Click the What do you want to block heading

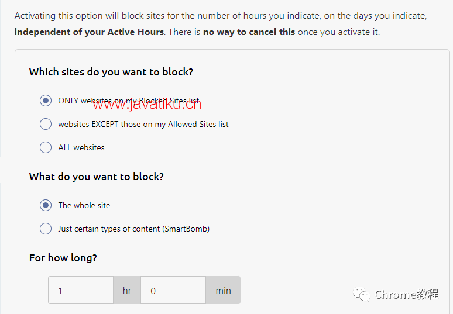pyautogui.click(x=96, y=177)
